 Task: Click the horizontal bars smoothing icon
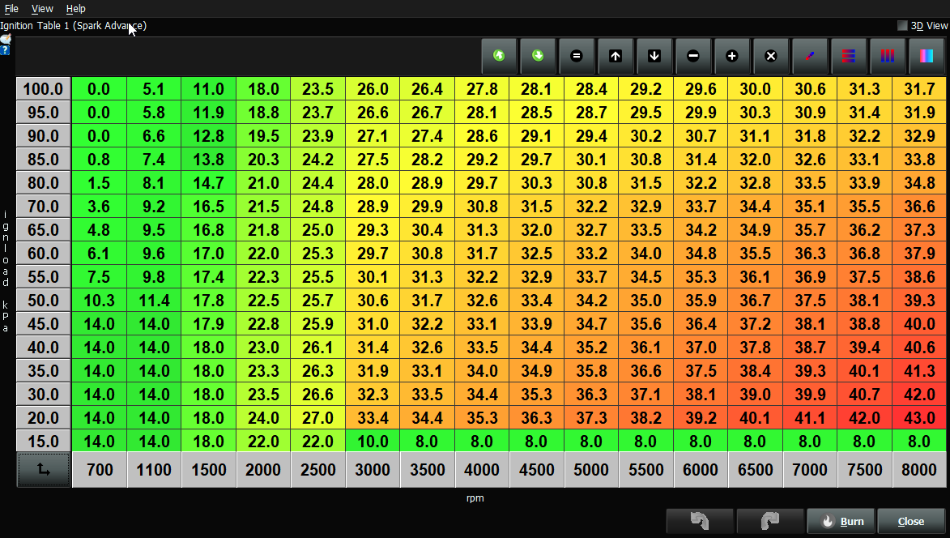coord(848,56)
